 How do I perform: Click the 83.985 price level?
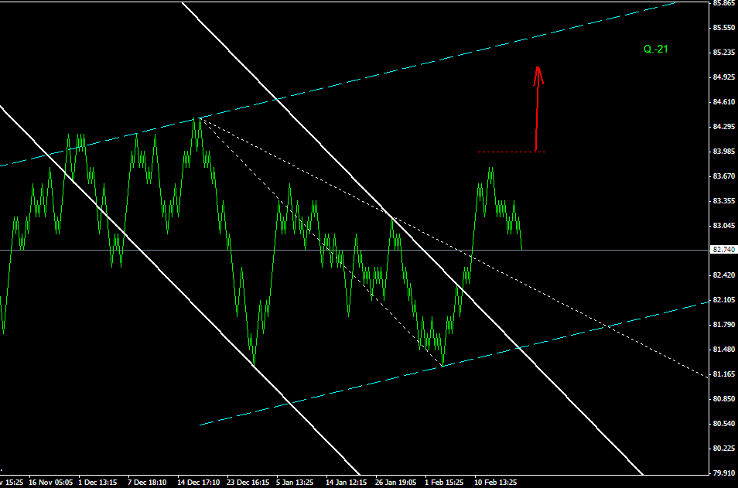724,151
